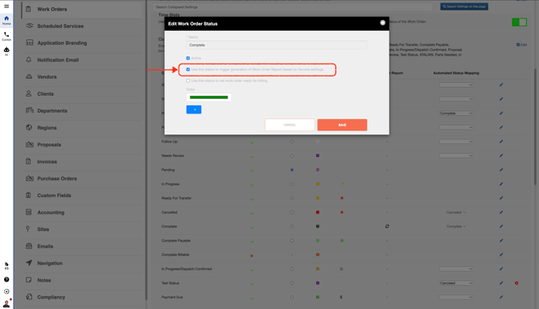Open mapping dropdown showing Complete near top

[456, 113]
